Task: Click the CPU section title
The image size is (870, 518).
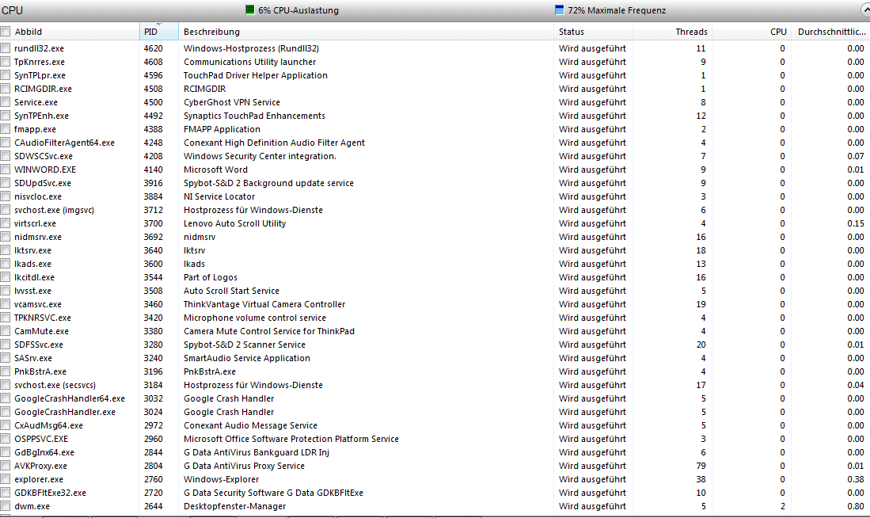Action: click(x=12, y=10)
